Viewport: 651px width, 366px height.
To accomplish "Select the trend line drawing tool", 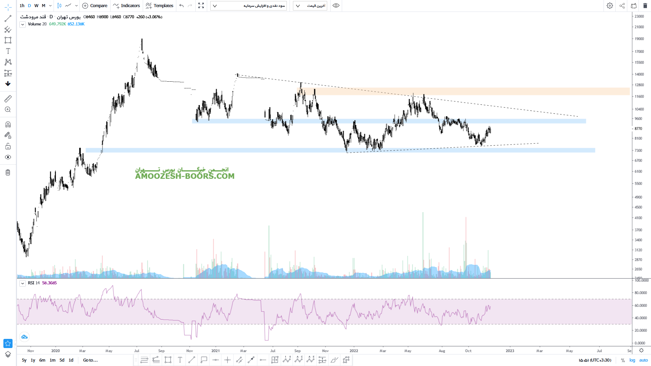I will 8,19.
